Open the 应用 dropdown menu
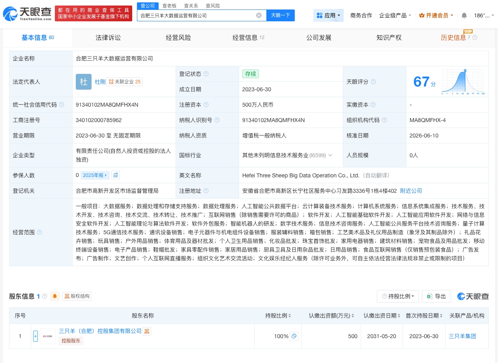This screenshot has height=363, width=498. [328, 15]
